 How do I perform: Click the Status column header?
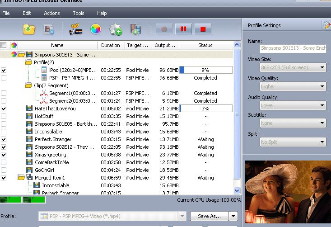[205, 45]
